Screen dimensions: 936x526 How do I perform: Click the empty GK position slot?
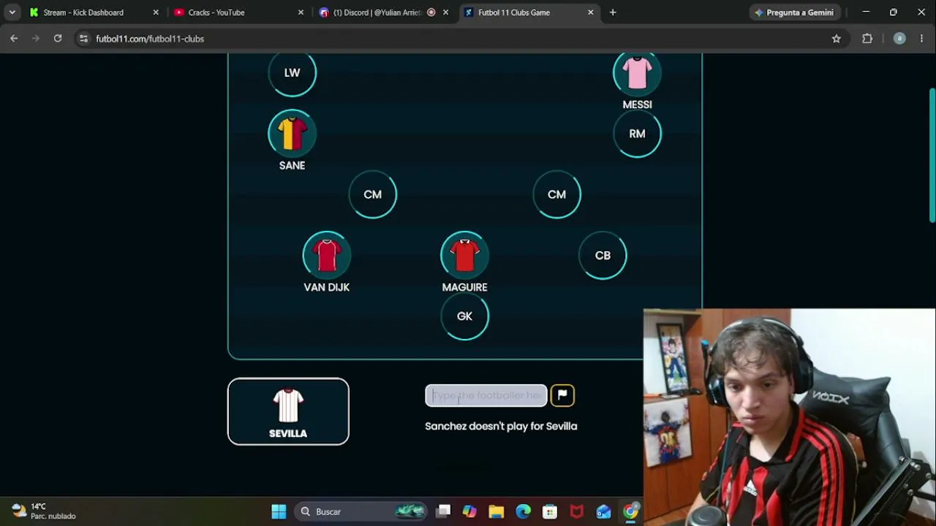coord(464,316)
